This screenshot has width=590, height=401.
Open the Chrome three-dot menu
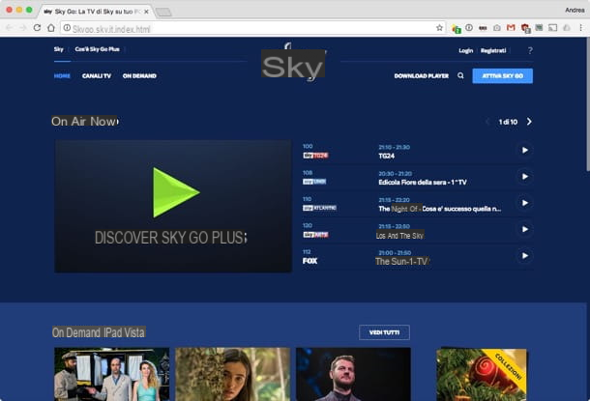(x=581, y=28)
